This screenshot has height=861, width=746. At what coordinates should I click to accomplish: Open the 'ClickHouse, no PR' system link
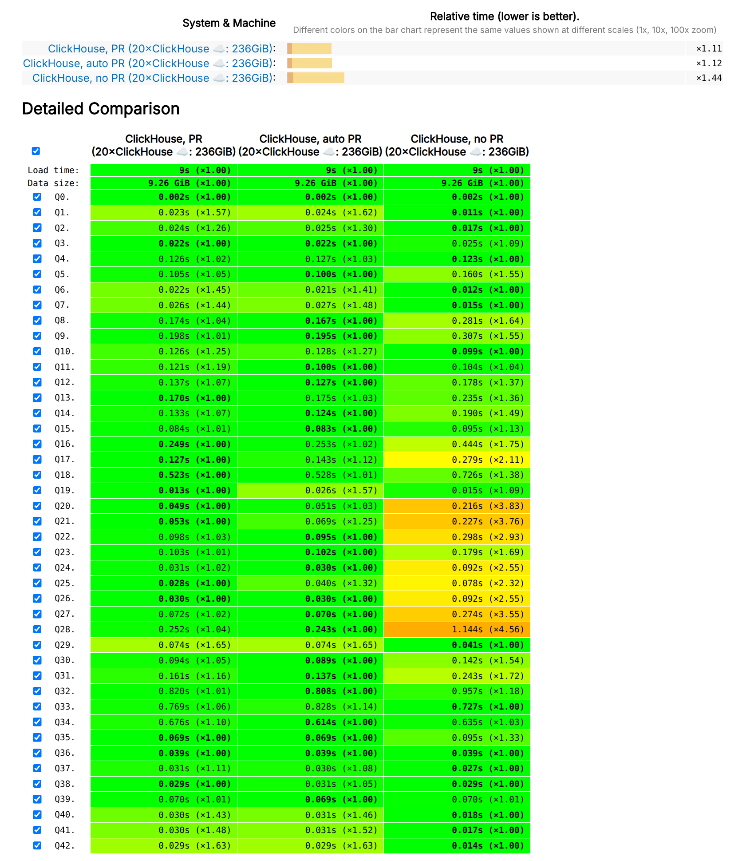click(154, 78)
